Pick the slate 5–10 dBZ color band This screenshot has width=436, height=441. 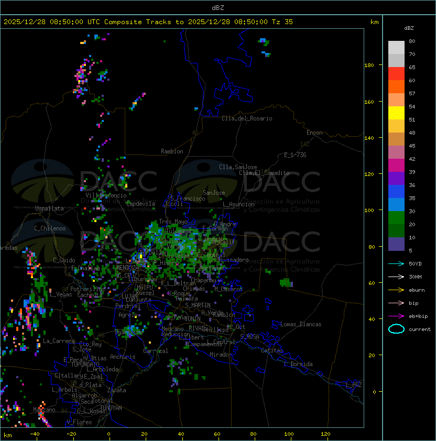pos(396,244)
